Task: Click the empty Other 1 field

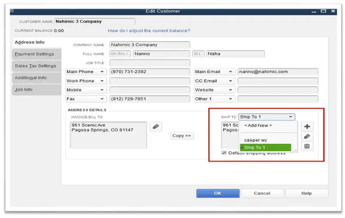Action: click(278, 99)
